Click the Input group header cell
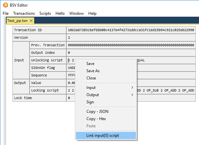This screenshot has height=145, width=199. [21, 60]
